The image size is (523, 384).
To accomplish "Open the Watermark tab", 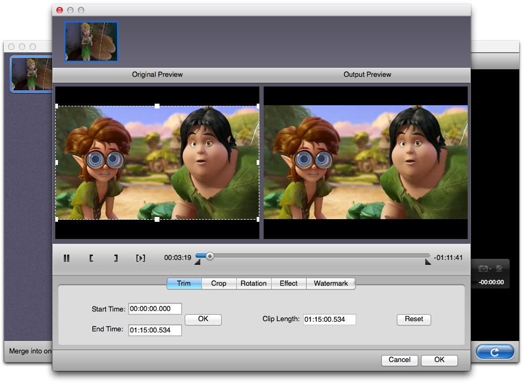I will point(331,283).
